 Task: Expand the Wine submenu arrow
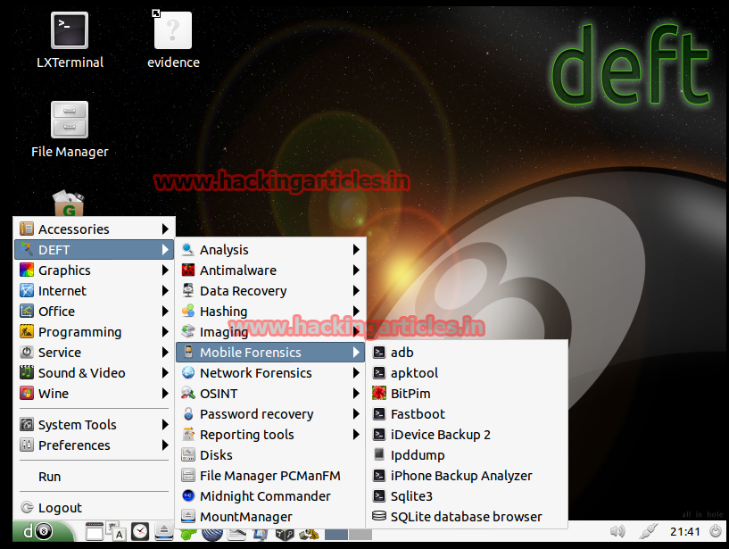pos(165,393)
